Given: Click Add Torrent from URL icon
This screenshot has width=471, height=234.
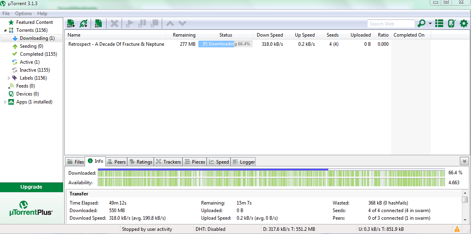Looking at the screenshot, I should tap(83, 23).
